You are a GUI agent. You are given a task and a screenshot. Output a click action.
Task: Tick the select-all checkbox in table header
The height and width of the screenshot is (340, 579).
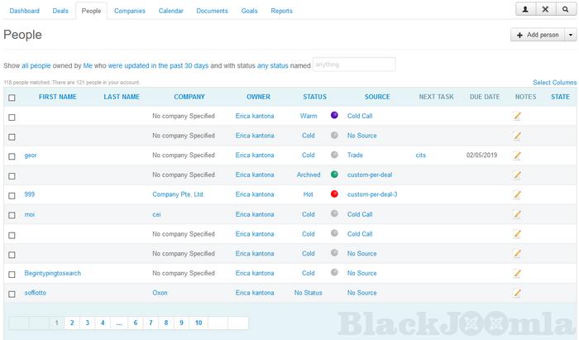[x=12, y=98]
